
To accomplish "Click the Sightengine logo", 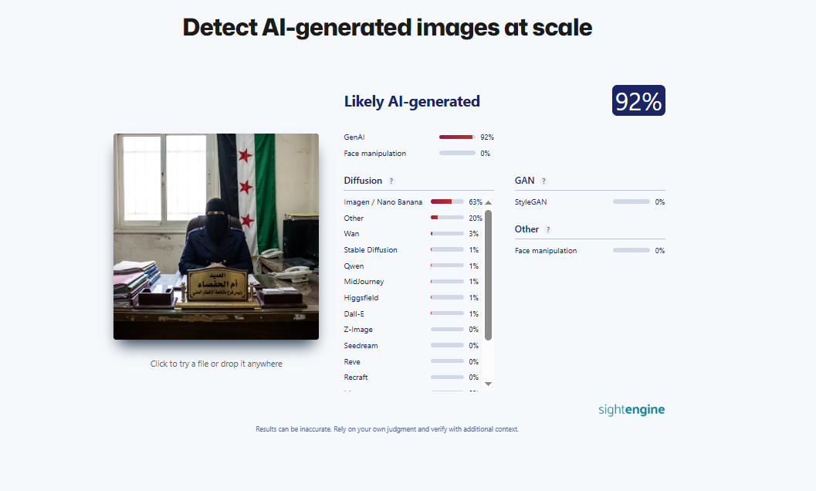I will click(631, 409).
